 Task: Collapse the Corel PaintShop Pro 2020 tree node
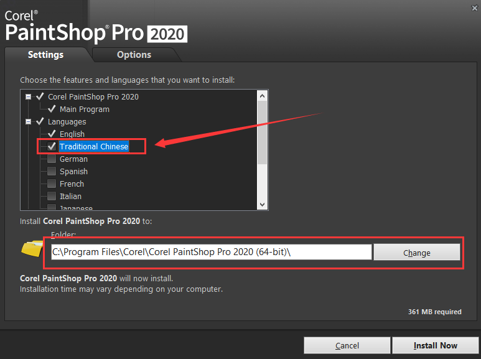coord(28,97)
